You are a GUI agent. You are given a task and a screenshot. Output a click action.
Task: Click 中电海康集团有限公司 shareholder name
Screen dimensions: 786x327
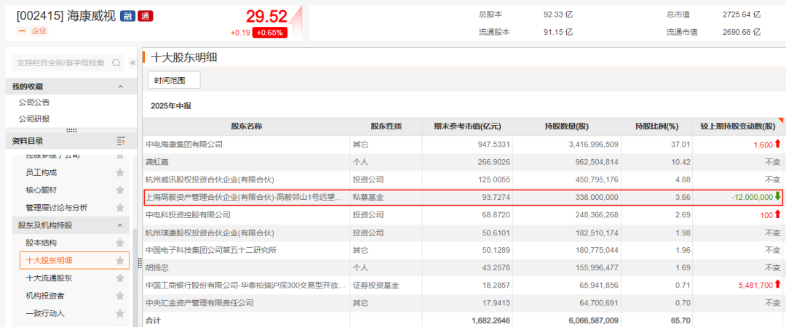(x=184, y=145)
